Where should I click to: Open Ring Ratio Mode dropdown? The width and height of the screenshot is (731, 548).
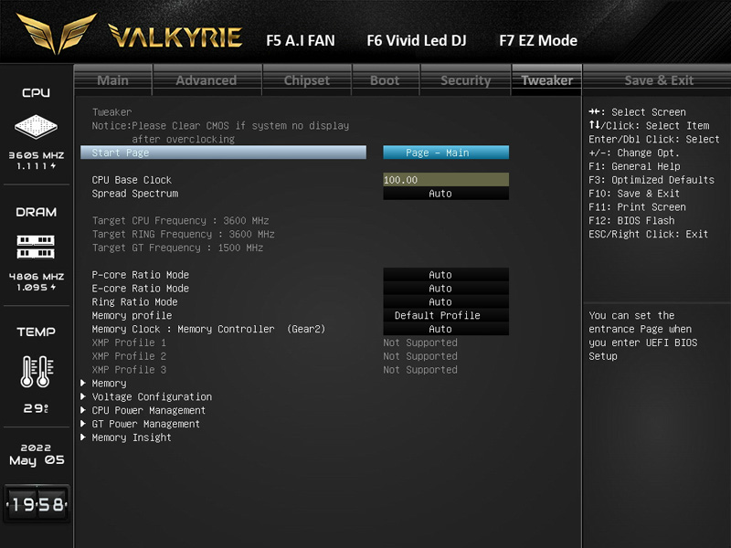click(446, 301)
